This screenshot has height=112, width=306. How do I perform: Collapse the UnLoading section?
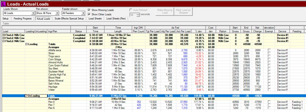[27, 96]
